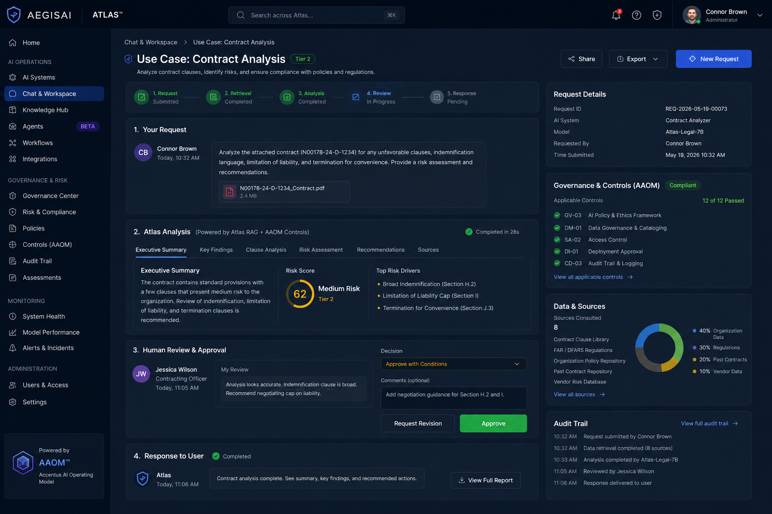Click View Full Report button

(x=486, y=480)
